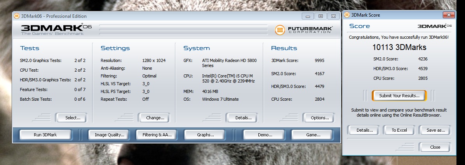Viewport: 465px width, 165px height.
Task: Maximize the 3DMark06 main window
Action: (320, 16)
